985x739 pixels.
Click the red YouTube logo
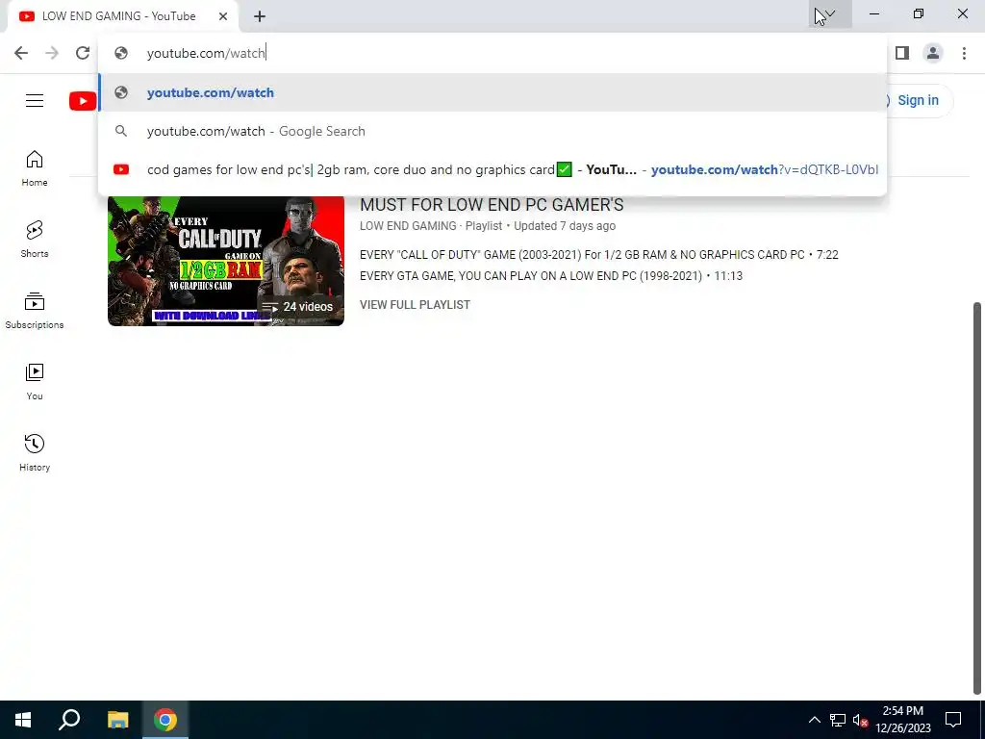click(x=83, y=100)
